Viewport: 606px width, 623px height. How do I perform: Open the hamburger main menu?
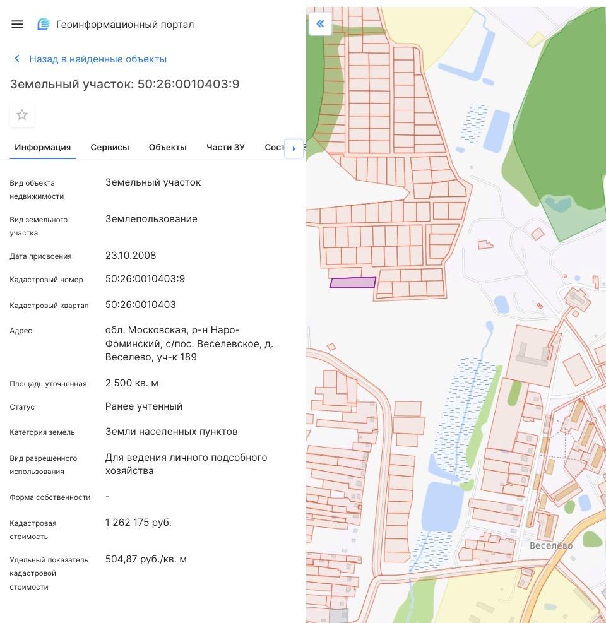click(17, 24)
